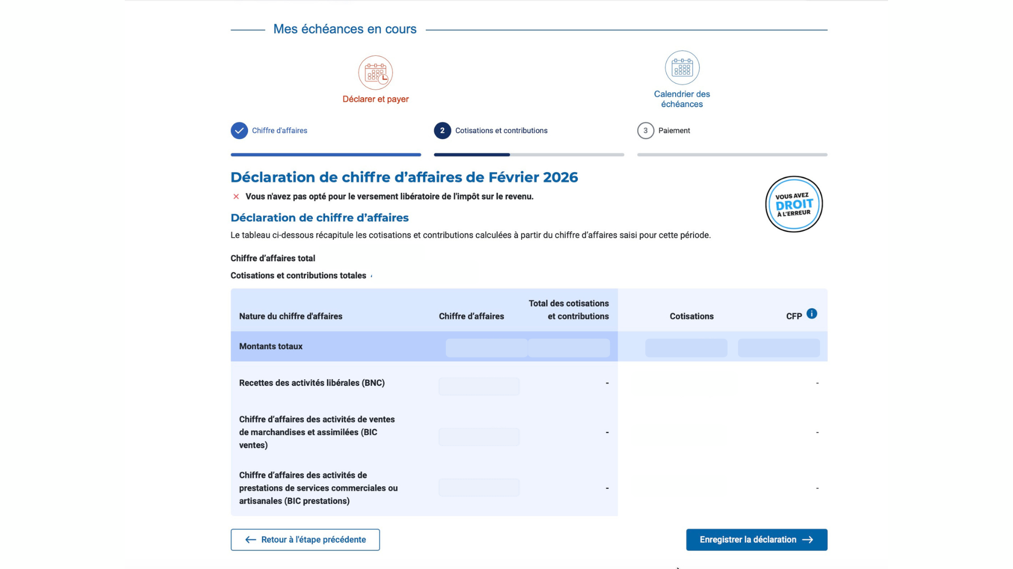Image resolution: width=1013 pixels, height=569 pixels.
Task: Click the Vous avez droit à l'erreur badge
Action: 794,204
